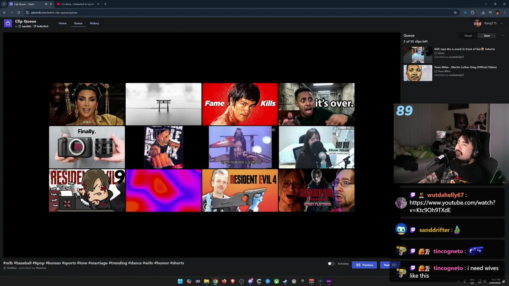Open the colorful heatmap video thumbnail
This screenshot has height=286, width=509.
[x=163, y=191]
